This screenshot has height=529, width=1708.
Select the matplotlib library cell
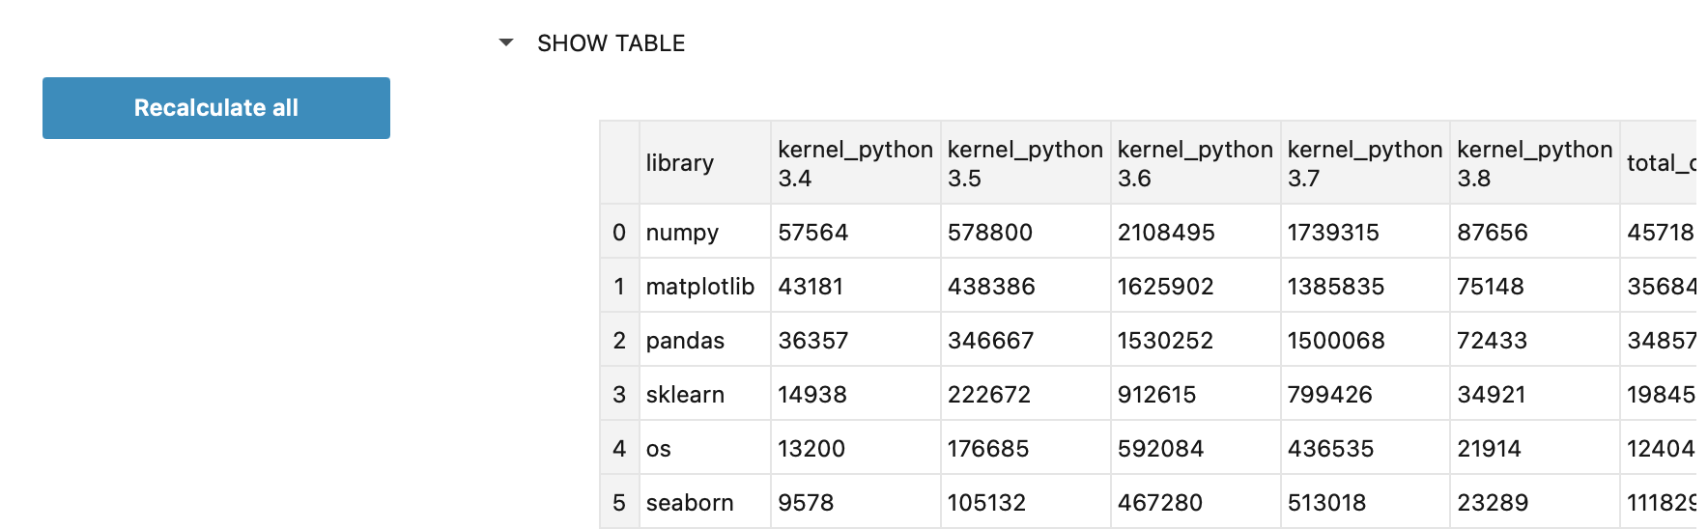tap(700, 287)
